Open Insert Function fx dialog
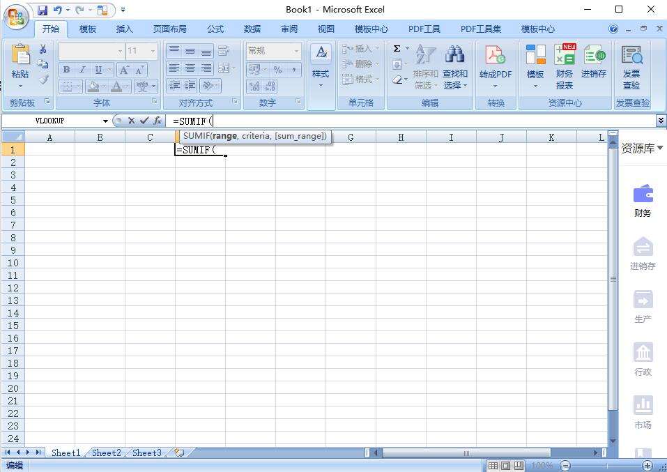Image resolution: width=667 pixels, height=472 pixels. click(158, 121)
